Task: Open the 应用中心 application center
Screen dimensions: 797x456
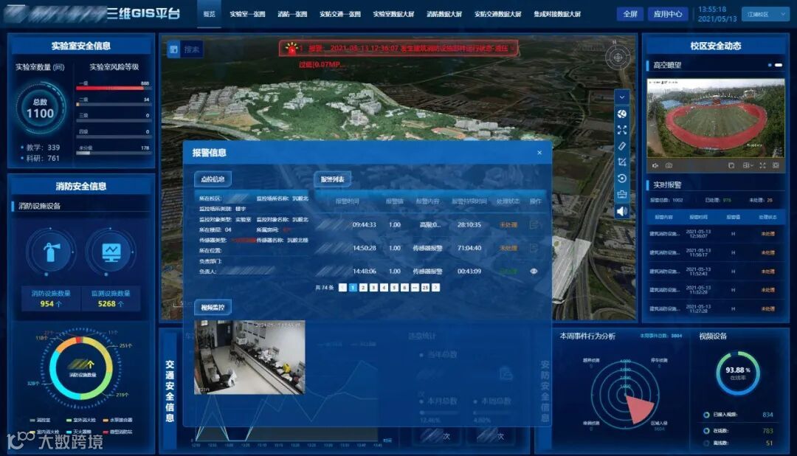Action: (667, 14)
